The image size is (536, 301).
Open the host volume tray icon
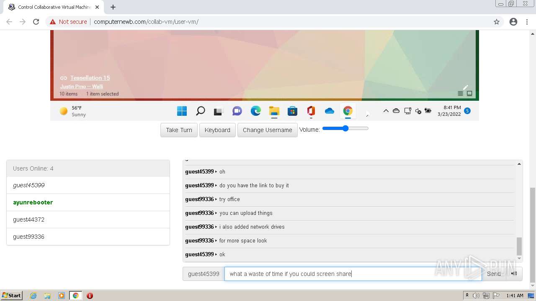[x=476, y=296]
